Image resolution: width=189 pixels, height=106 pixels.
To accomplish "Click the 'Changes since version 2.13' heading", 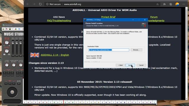I will (46, 63).
